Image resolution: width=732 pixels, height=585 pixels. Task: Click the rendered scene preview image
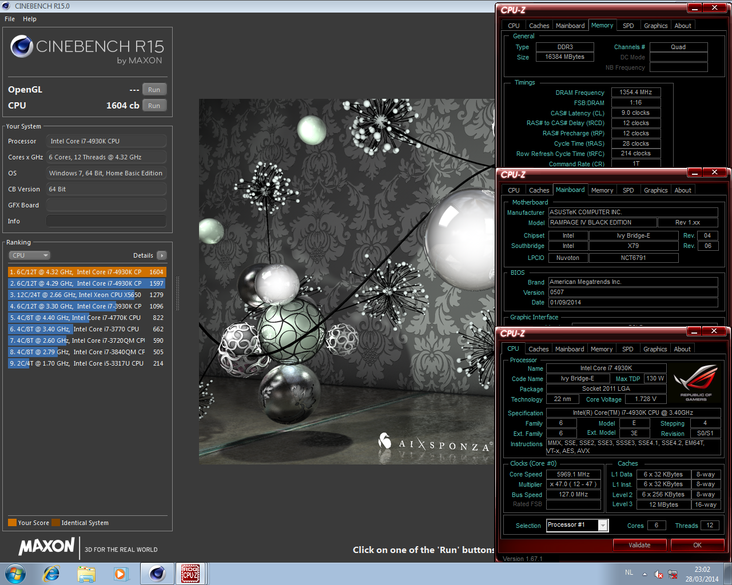pyautogui.click(x=347, y=281)
